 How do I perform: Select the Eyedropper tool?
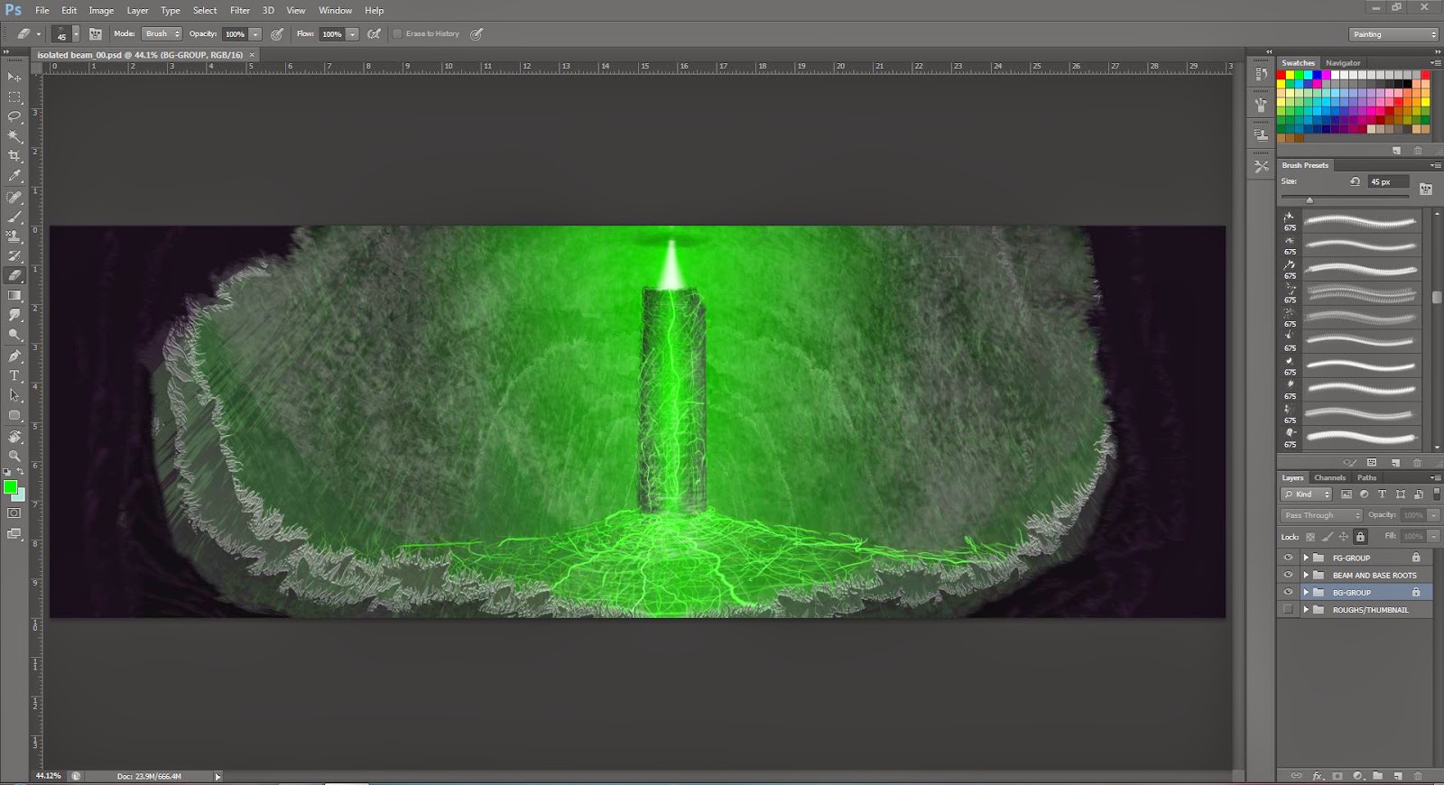(x=14, y=177)
